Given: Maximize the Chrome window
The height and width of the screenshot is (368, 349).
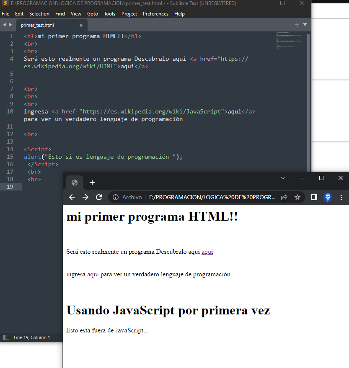Looking at the screenshot, I should tap(321, 178).
